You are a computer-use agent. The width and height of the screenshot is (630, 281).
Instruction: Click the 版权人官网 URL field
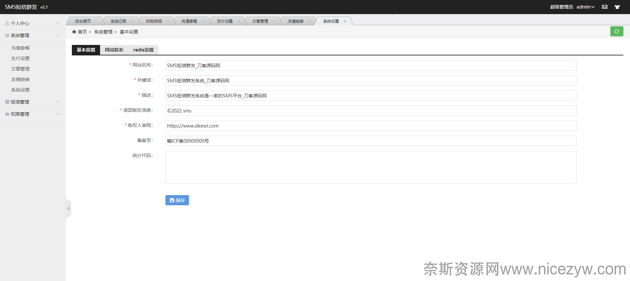[371, 126]
